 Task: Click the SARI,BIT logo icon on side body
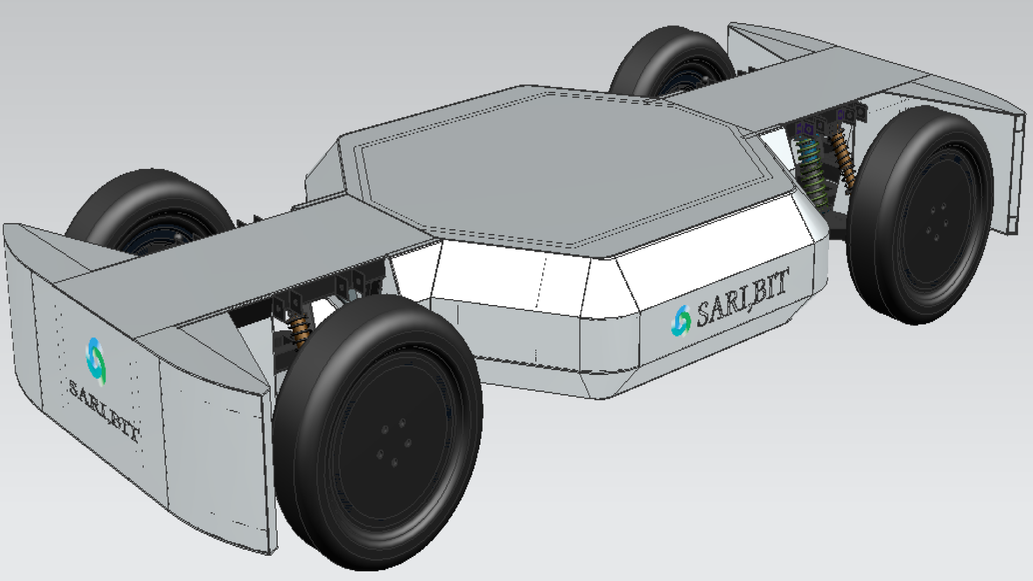681,321
